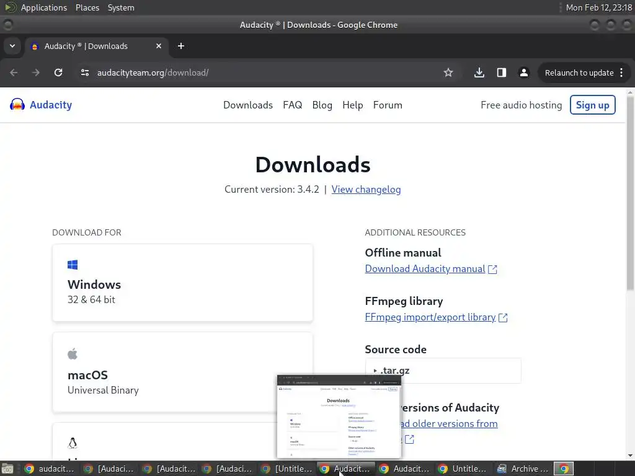Click the 'Offline manual' heading
This screenshot has width=635, height=476.
tap(403, 253)
